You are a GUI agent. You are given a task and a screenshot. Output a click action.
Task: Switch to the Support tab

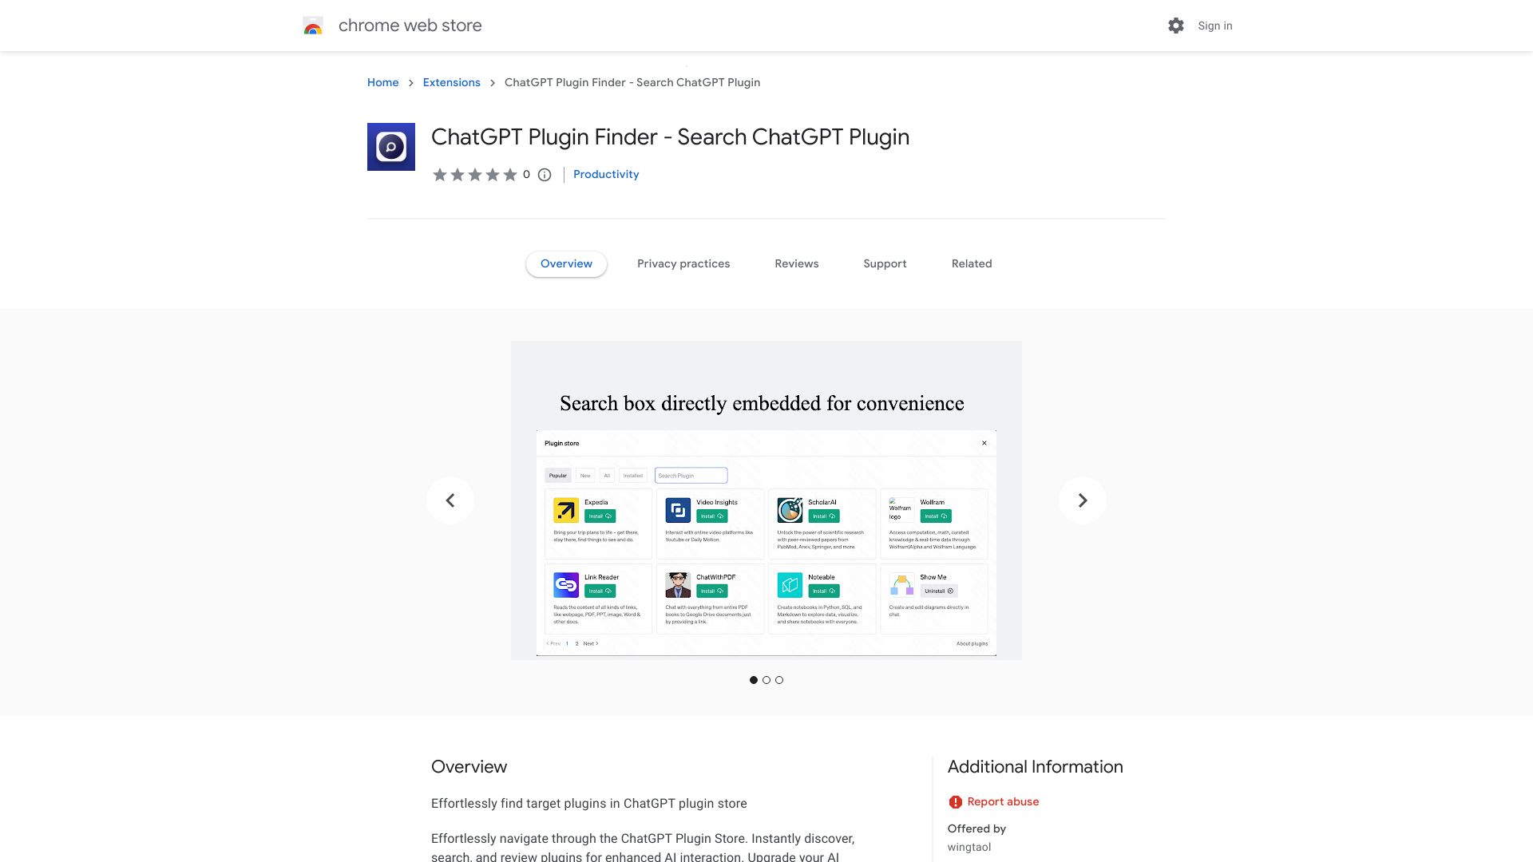click(885, 263)
